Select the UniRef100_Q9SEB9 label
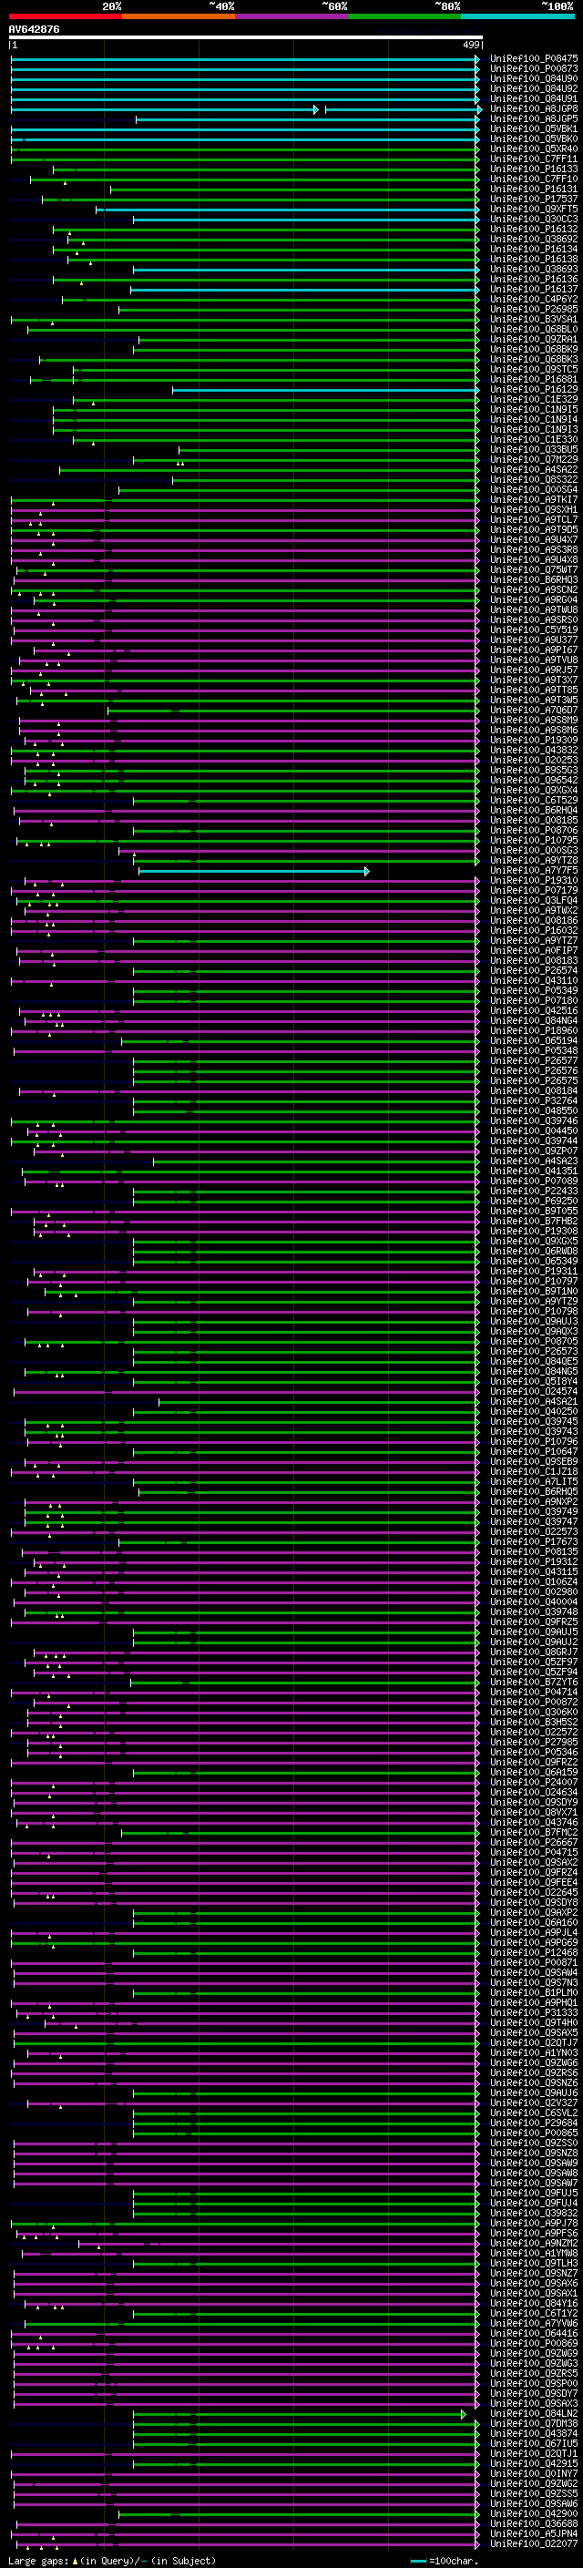 tap(534, 1461)
